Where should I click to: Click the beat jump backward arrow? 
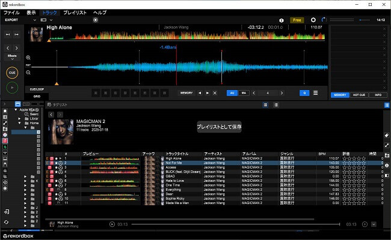[x=8, y=48]
